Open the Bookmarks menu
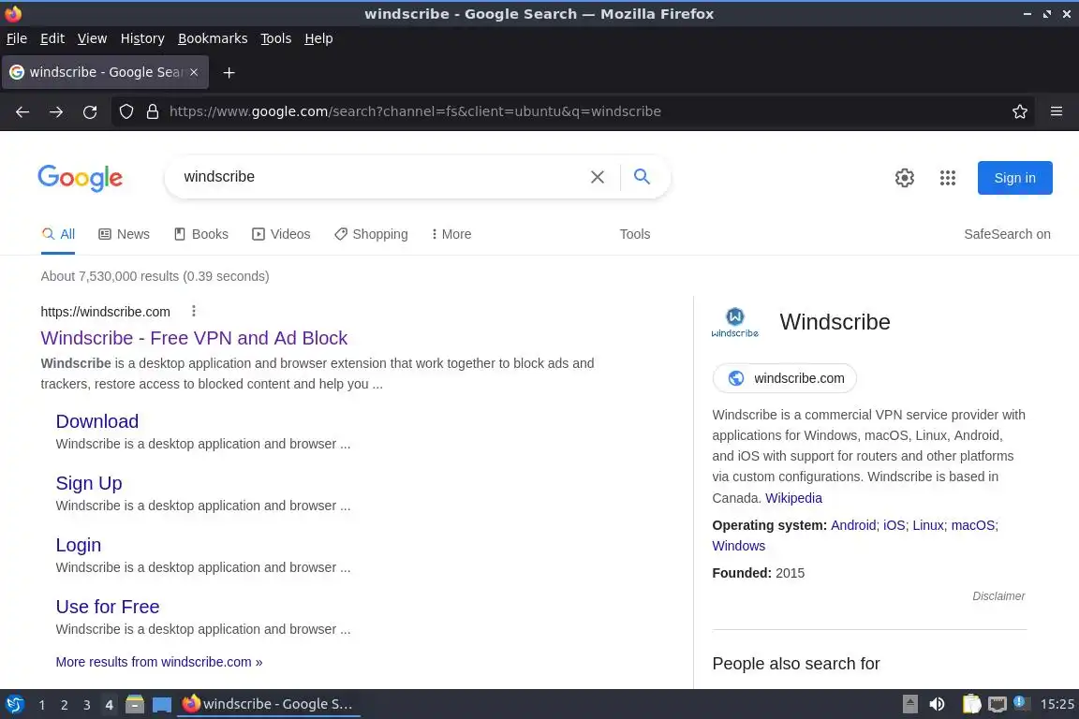The image size is (1079, 719). pos(213,38)
